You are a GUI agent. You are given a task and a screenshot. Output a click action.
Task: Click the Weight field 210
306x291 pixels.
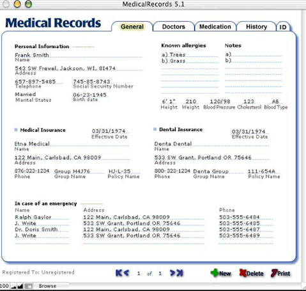(190, 102)
